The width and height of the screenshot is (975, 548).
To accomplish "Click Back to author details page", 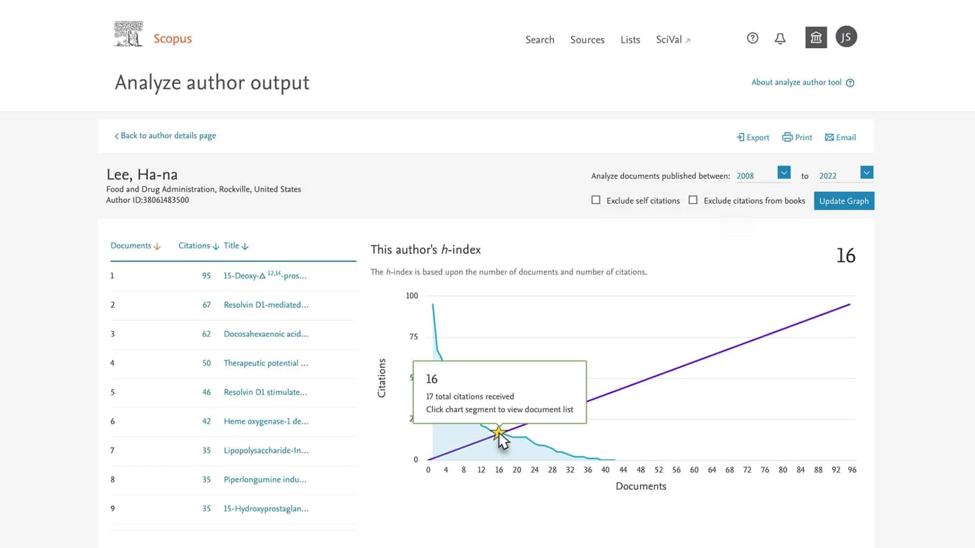I will [165, 136].
